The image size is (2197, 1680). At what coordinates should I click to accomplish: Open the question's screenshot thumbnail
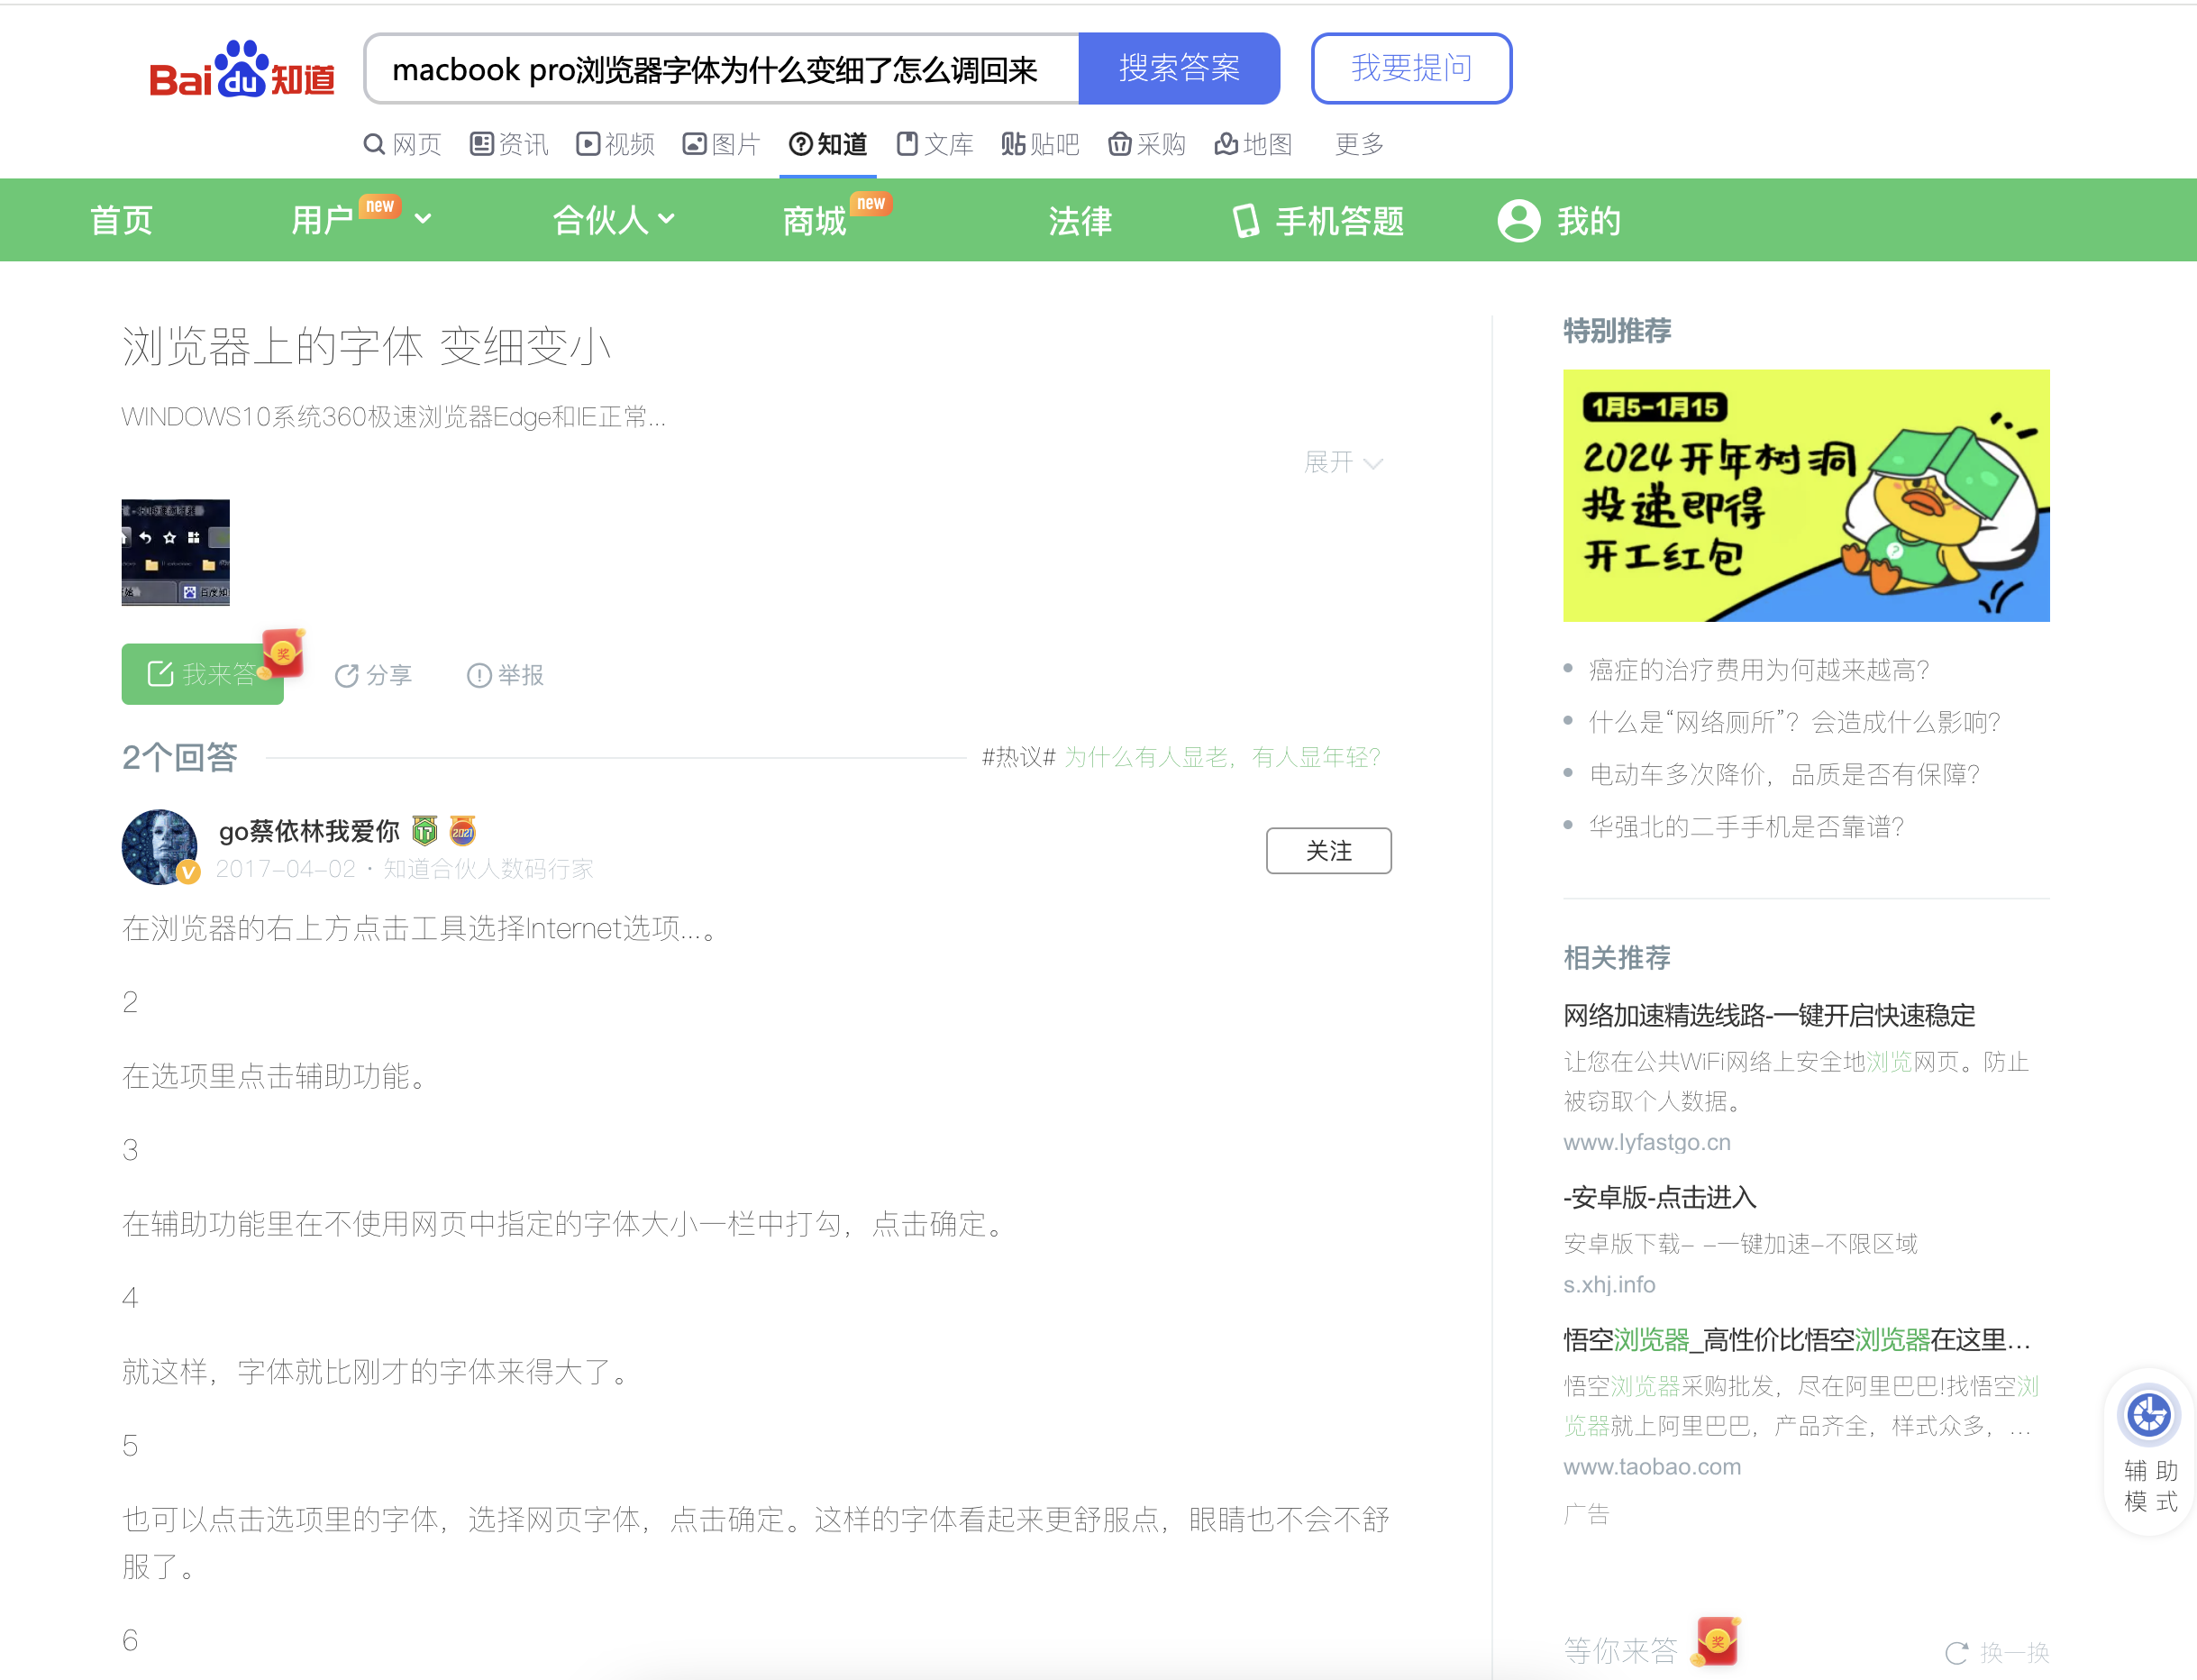[175, 552]
